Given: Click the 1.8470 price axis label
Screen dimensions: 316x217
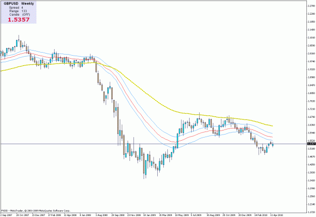Looking at the screenshot, I should [311, 85].
